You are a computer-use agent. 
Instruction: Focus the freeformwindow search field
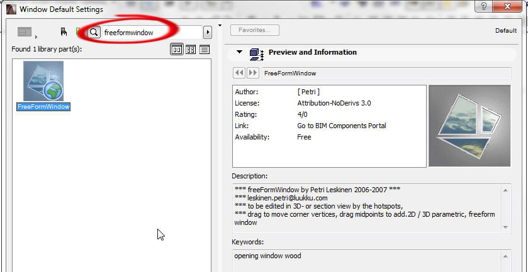point(152,33)
